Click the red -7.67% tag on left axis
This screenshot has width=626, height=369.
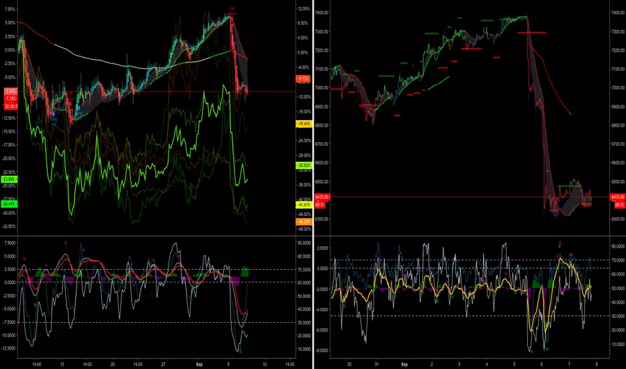pyautogui.click(x=10, y=91)
